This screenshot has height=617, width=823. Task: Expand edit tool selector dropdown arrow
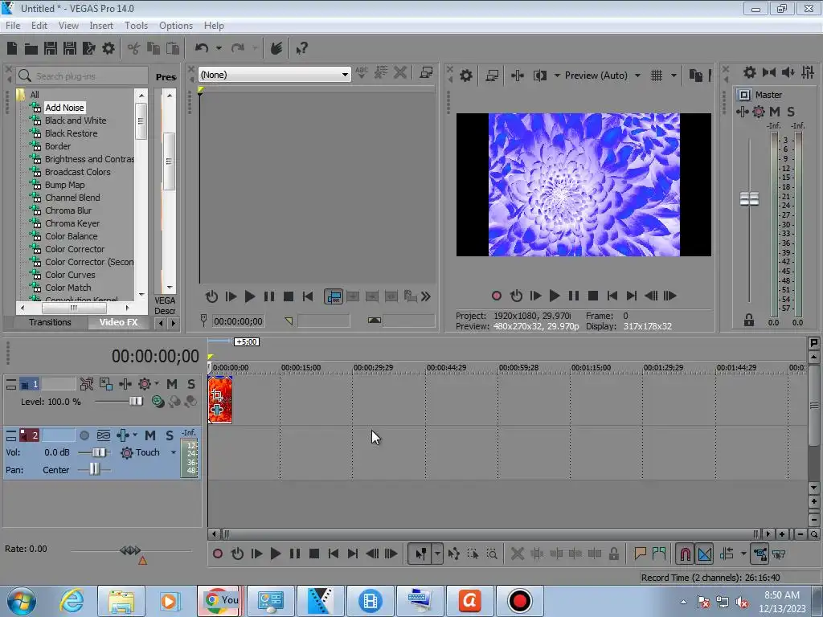point(437,554)
